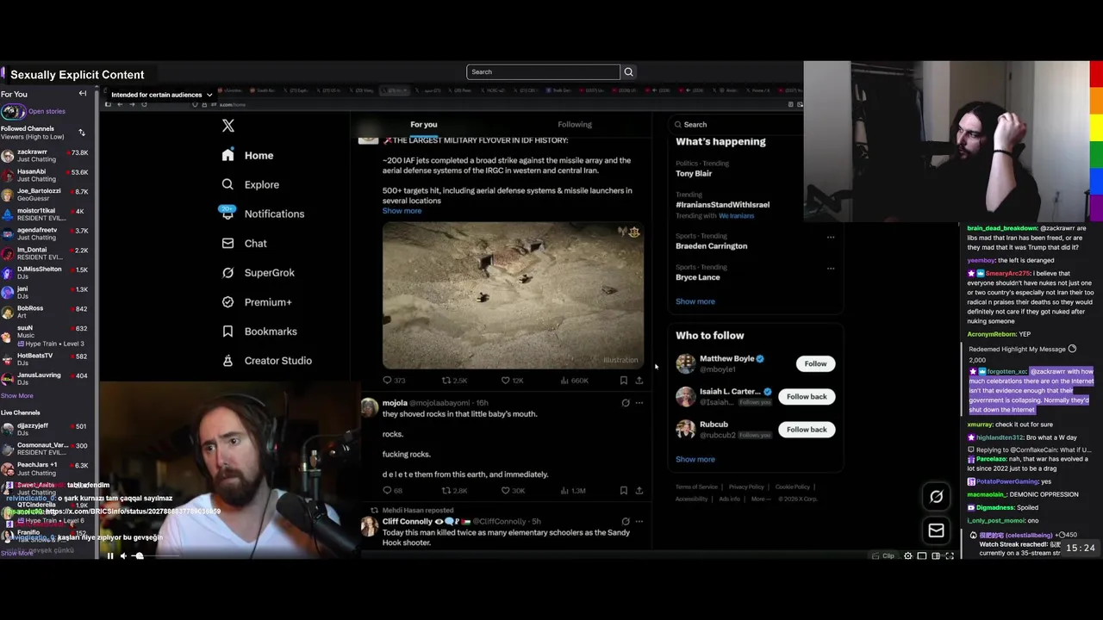1103x620 pixels.
Task: Click the X search field
Action: [x=754, y=125]
